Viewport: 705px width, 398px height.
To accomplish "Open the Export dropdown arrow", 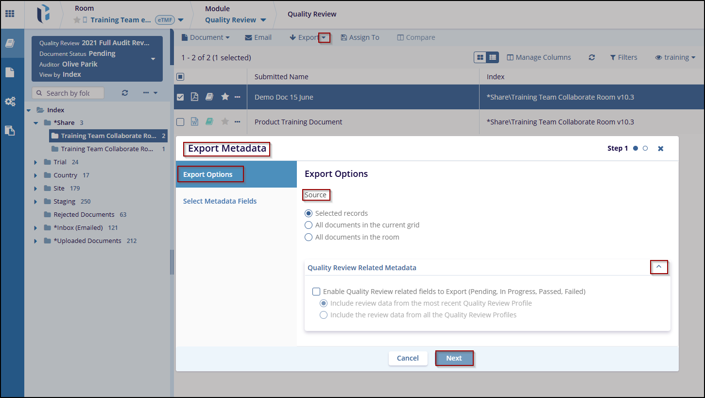I will pyautogui.click(x=324, y=37).
